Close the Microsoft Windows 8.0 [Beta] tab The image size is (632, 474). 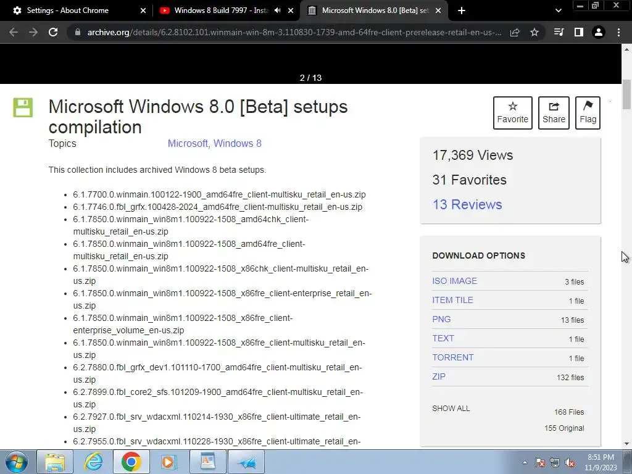(438, 10)
